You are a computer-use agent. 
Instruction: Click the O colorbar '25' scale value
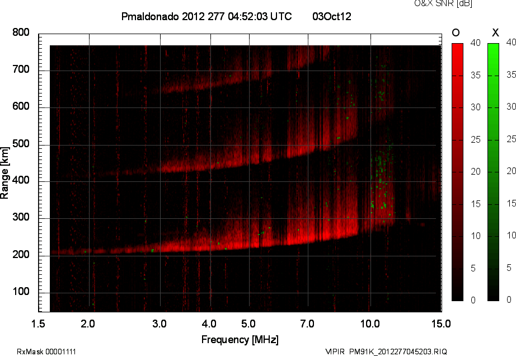click(476, 139)
